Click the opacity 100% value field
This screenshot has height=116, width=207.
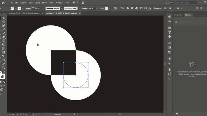click(92, 8)
